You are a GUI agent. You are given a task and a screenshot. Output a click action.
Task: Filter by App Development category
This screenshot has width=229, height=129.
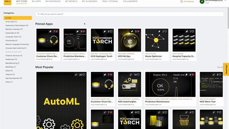pos(14,78)
